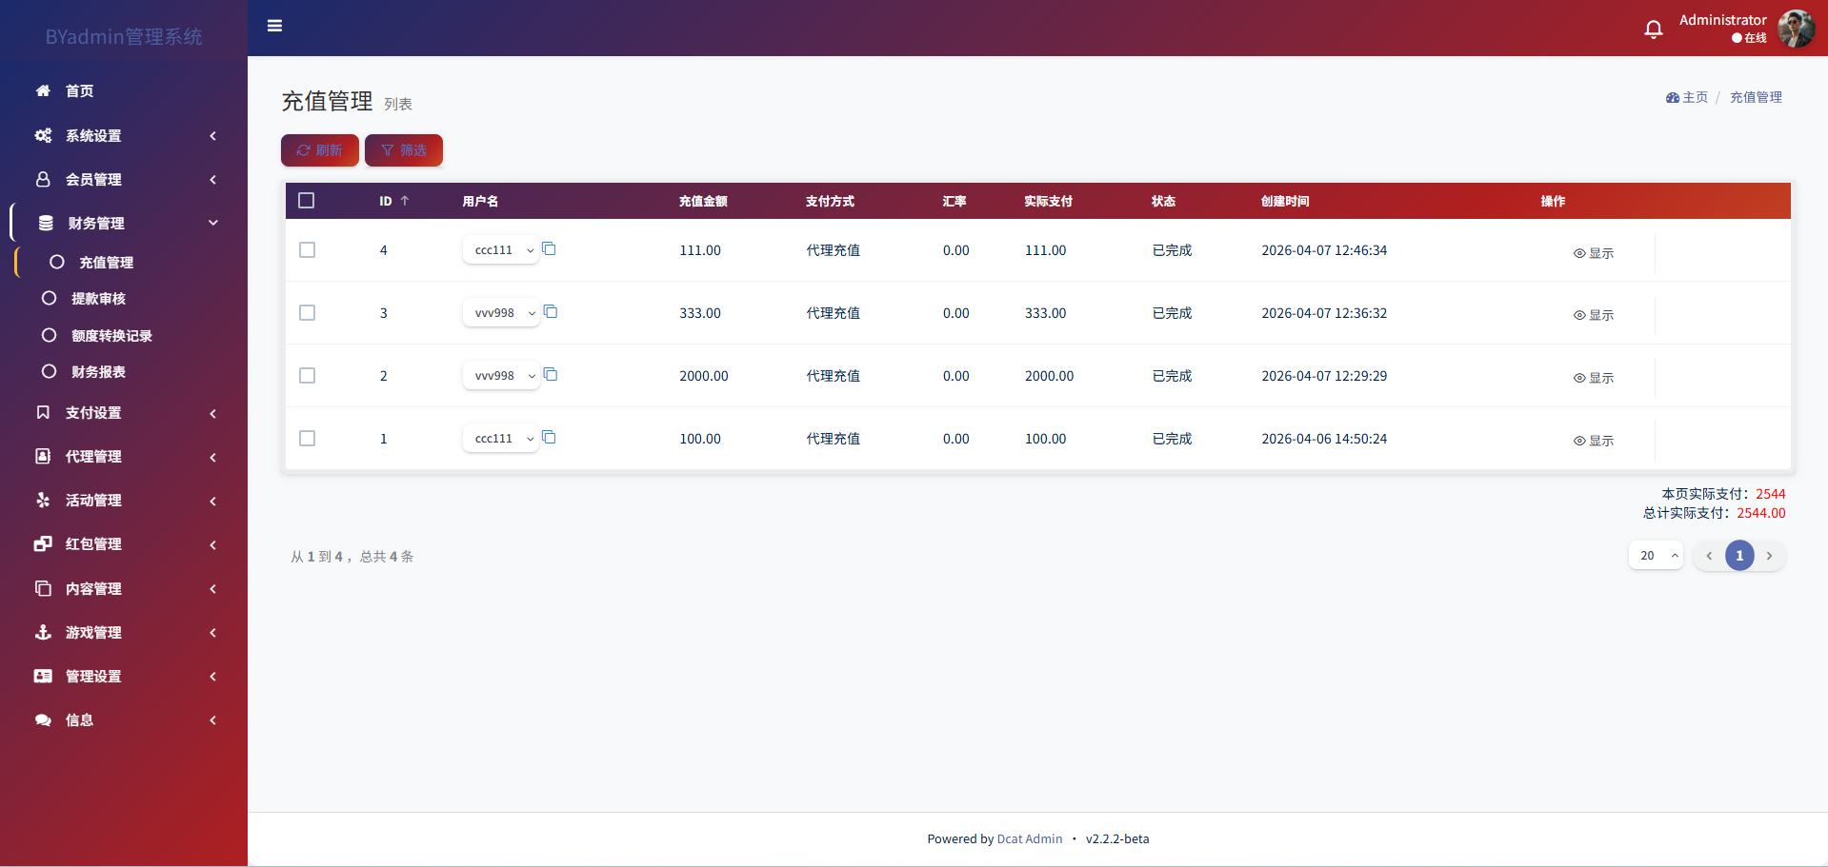This screenshot has width=1828, height=867.
Task: Show details eye icon for row 2
Action: [1579, 378]
